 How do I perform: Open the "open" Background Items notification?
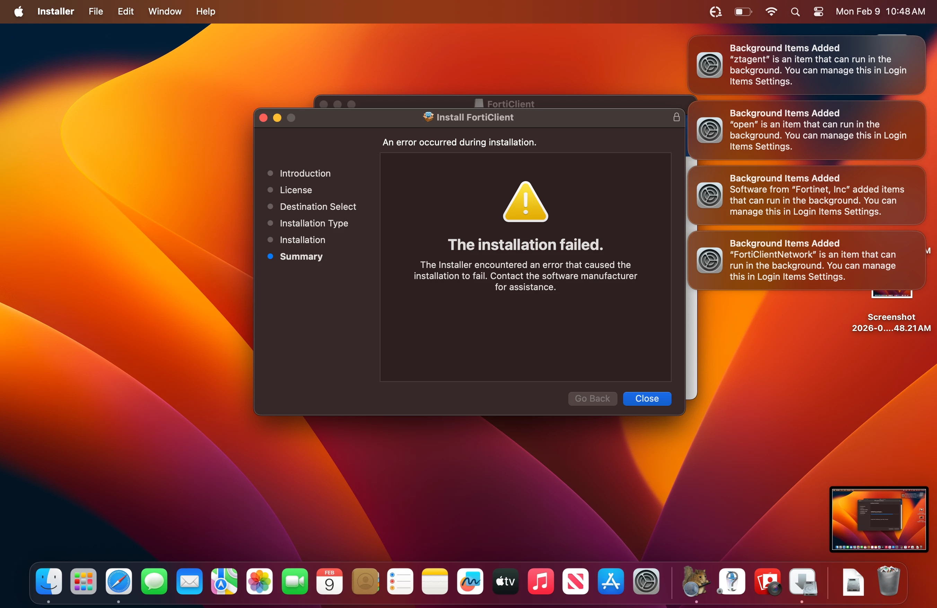coord(806,130)
